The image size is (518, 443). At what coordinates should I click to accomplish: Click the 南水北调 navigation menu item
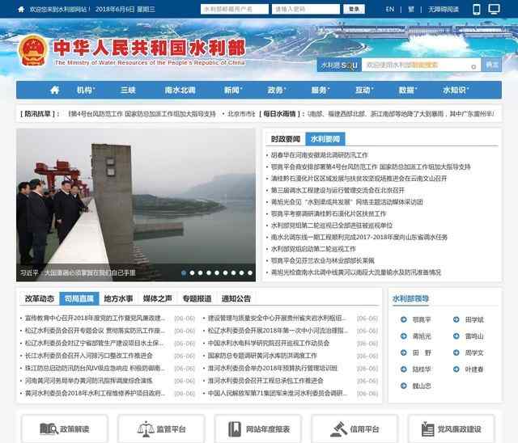(x=179, y=90)
